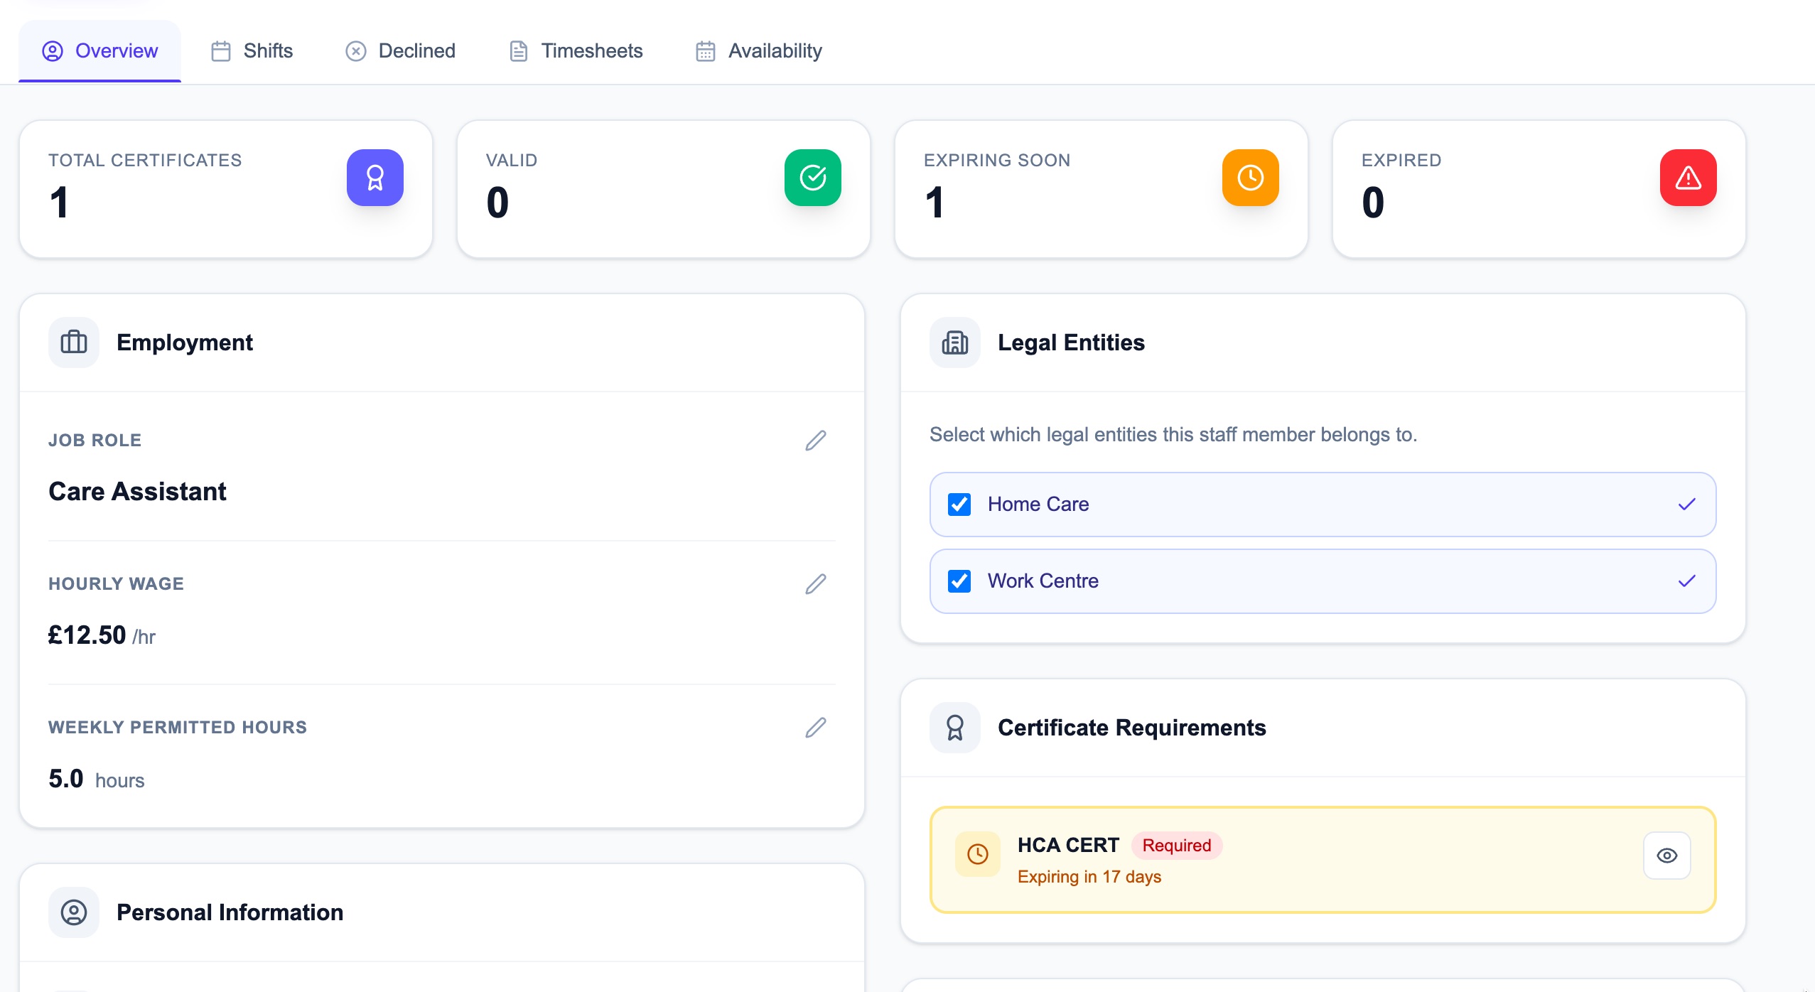The image size is (1815, 992).
Task: Click the orange Expiring Soon clock icon
Action: (1249, 177)
